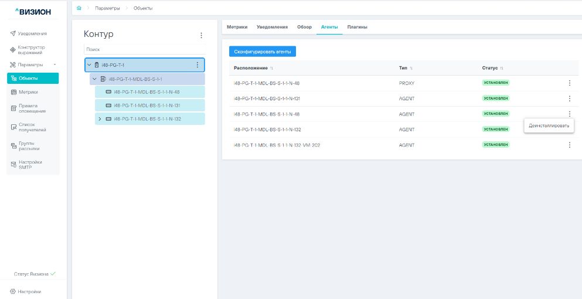
Task: Open Настройки SMTP in sidebar
Action: pyautogui.click(x=30, y=164)
